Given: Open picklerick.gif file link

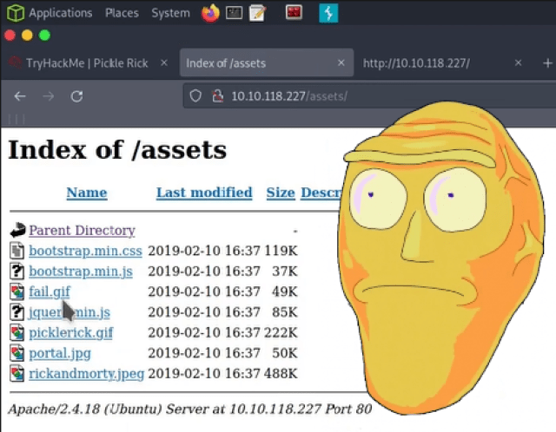Looking at the screenshot, I should [71, 333].
